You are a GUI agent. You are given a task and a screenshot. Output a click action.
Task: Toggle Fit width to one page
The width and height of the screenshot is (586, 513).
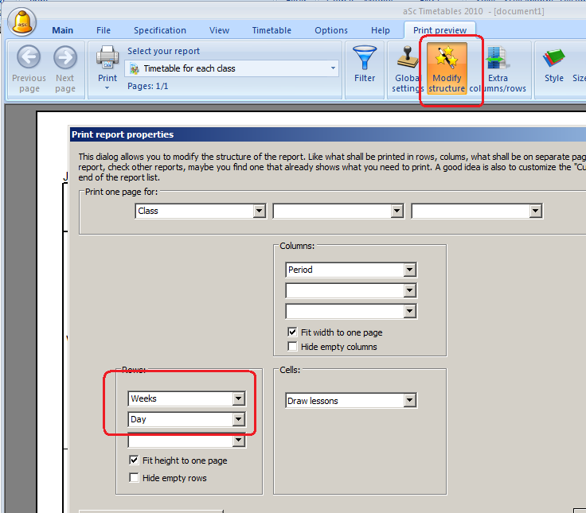(293, 332)
